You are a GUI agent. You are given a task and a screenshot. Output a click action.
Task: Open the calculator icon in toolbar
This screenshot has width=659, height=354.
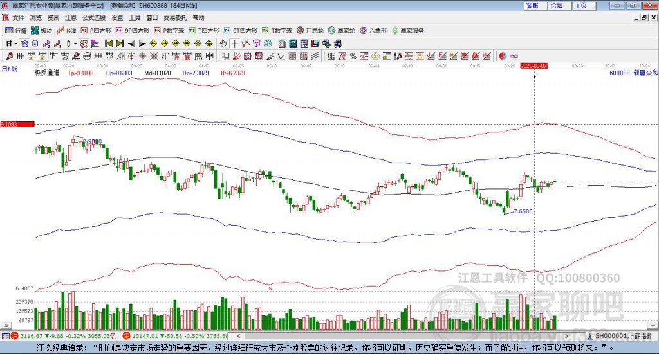293,43
